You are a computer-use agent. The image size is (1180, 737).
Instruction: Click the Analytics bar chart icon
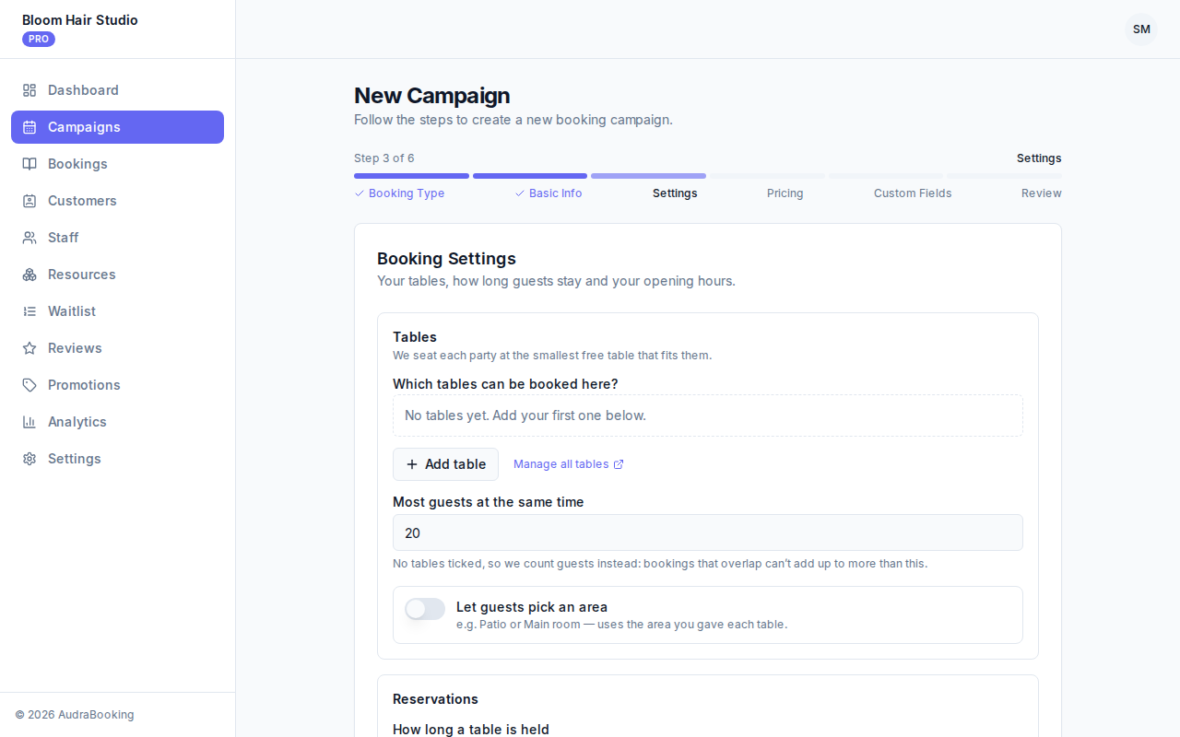[x=29, y=422]
